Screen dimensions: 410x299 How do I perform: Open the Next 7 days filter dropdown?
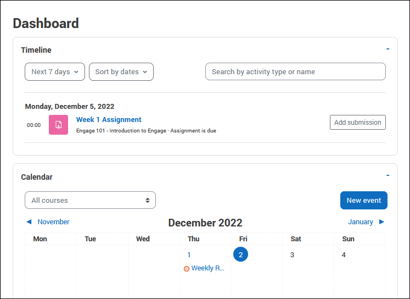[x=55, y=72]
